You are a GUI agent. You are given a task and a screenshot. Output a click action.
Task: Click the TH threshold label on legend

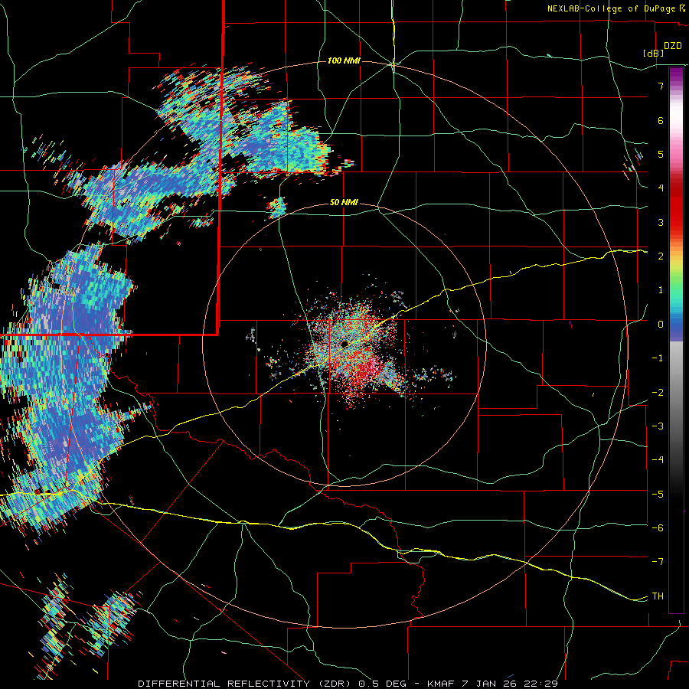click(x=658, y=596)
